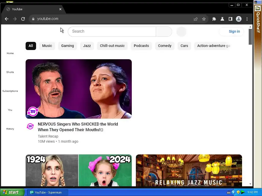Select the Music filter chip

(47, 46)
